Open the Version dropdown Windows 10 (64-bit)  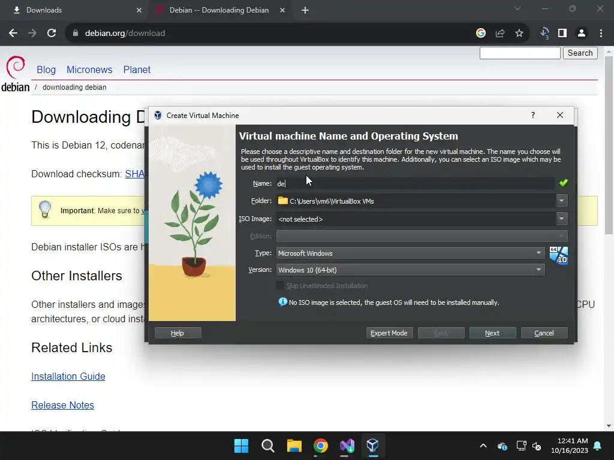coord(410,270)
